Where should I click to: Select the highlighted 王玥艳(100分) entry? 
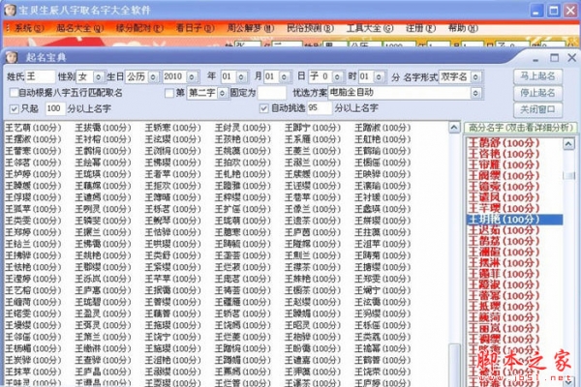click(515, 220)
